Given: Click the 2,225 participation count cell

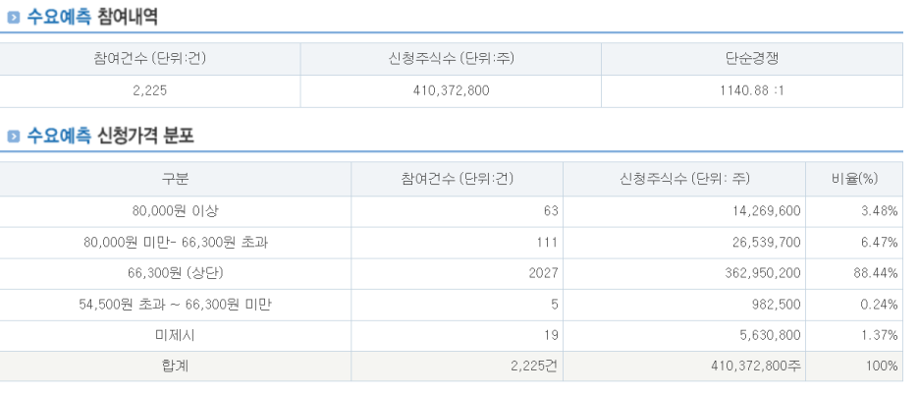Looking at the screenshot, I should coord(150,91).
